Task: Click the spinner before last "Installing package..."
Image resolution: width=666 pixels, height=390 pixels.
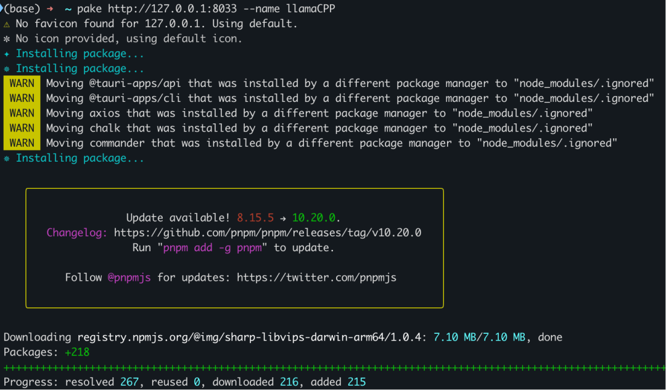Action: click(6, 159)
